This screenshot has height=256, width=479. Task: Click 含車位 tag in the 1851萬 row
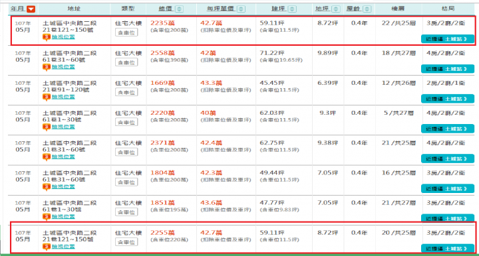(x=126, y=212)
